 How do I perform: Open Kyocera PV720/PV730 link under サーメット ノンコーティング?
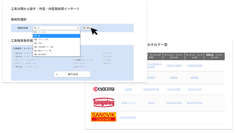(174, 89)
